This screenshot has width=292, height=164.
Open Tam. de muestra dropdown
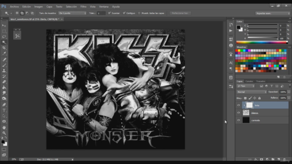click(x=73, y=13)
